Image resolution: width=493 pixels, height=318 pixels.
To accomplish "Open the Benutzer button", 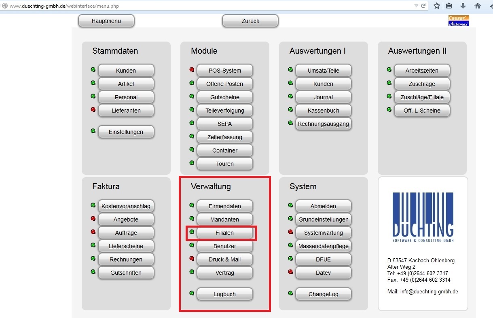I will coord(224,246).
